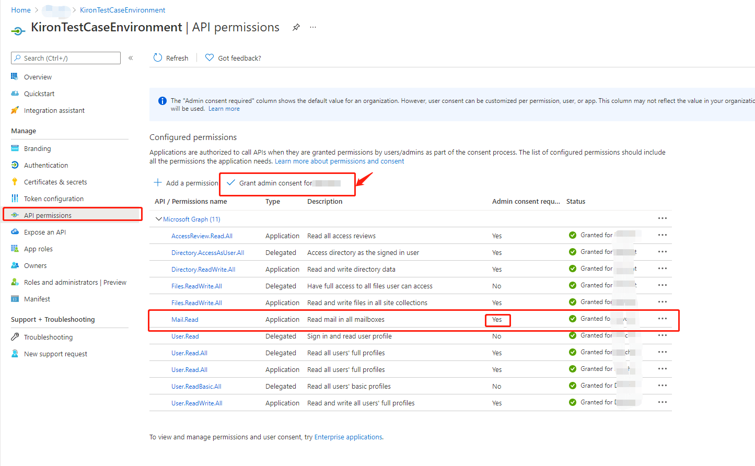Collapse the left navigation sidebar
755x466 pixels.
(130, 58)
